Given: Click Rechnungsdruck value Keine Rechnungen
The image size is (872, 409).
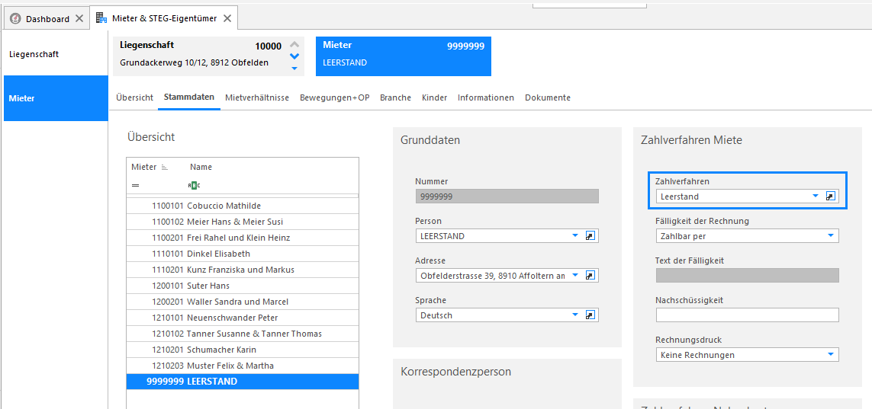Looking at the screenshot, I should pos(697,354).
